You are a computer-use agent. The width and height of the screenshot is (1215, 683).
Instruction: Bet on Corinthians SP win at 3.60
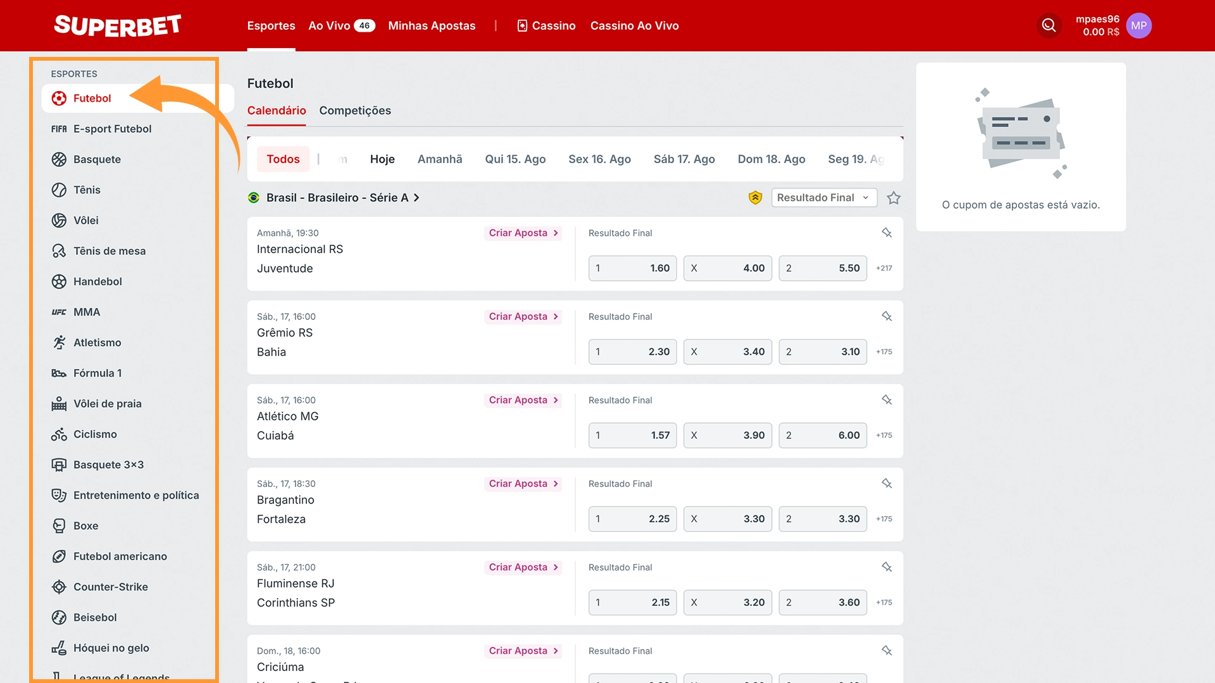[x=823, y=603]
